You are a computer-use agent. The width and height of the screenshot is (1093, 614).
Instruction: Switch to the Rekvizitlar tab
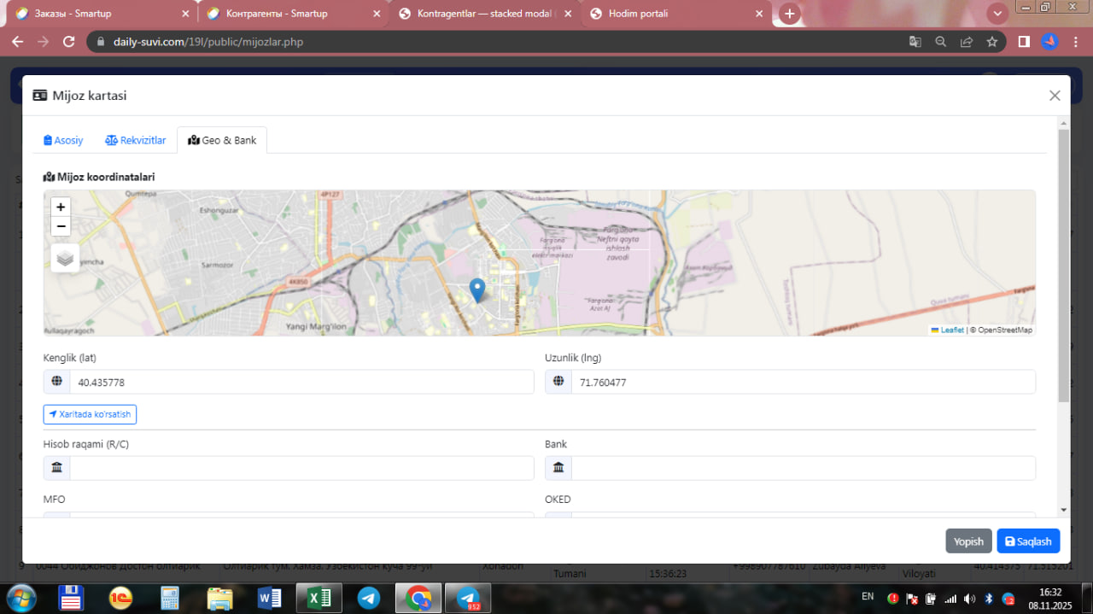pos(136,140)
